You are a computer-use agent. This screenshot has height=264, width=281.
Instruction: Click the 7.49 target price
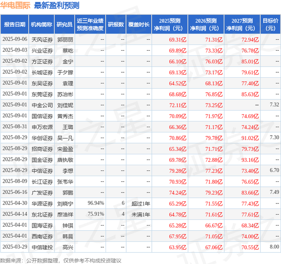(x=274, y=192)
